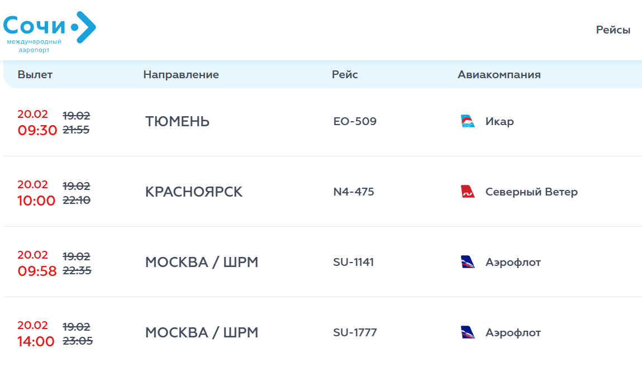
Task: Open flight number SU-1141
Action: point(353,262)
